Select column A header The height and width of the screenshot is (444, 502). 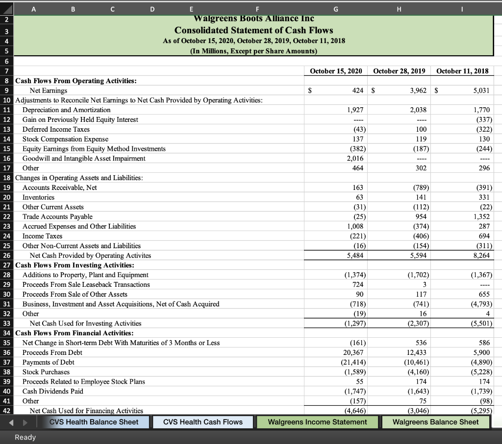(x=33, y=8)
